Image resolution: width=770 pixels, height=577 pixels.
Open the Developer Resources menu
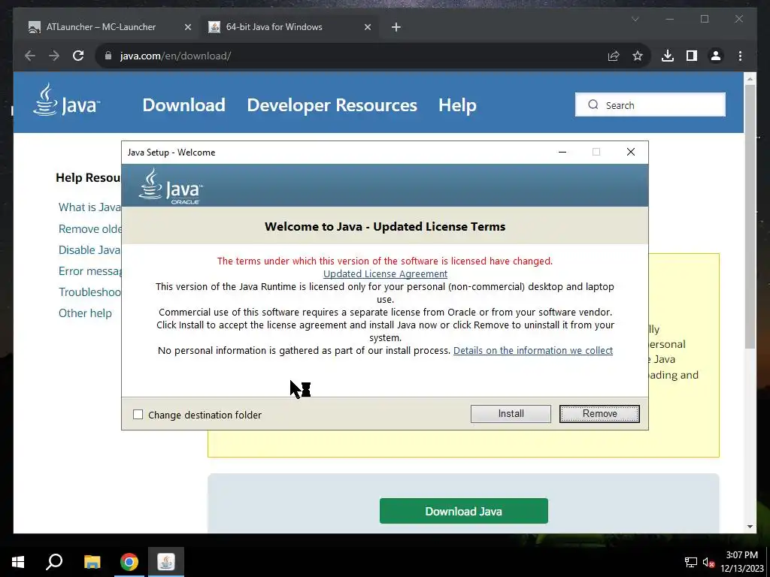332,105
